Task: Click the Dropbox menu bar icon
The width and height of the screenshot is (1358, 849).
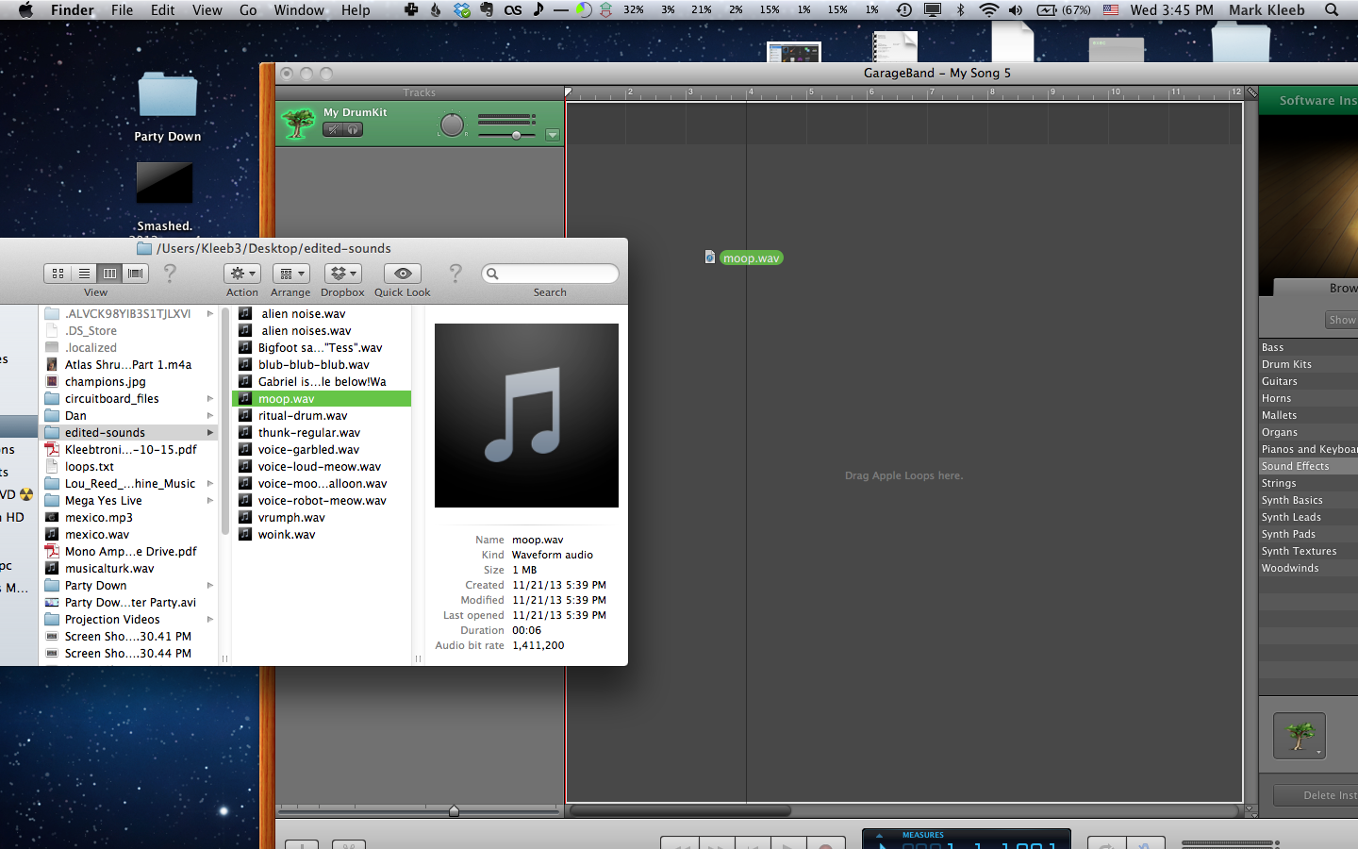Action: coord(462,9)
